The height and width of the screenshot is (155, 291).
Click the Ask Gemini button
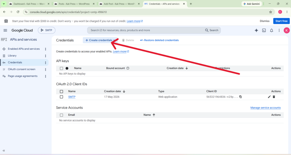click(251, 4)
